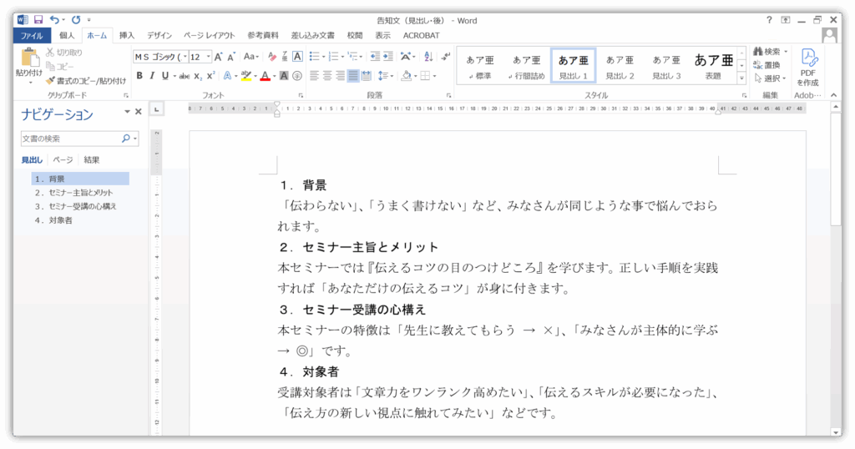Center align the text

coord(327,76)
